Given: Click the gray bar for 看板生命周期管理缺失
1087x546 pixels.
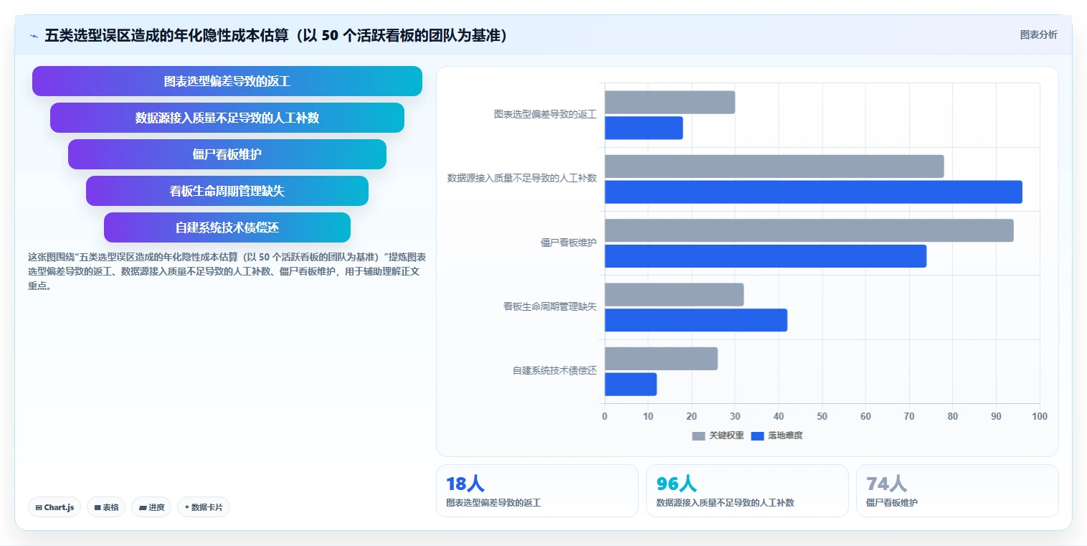Looking at the screenshot, I should (674, 295).
